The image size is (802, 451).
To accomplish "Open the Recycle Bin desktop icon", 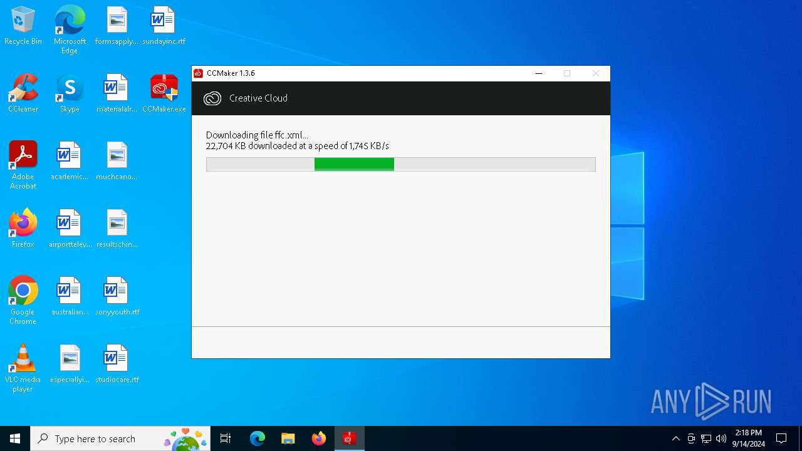I will 23,26.
